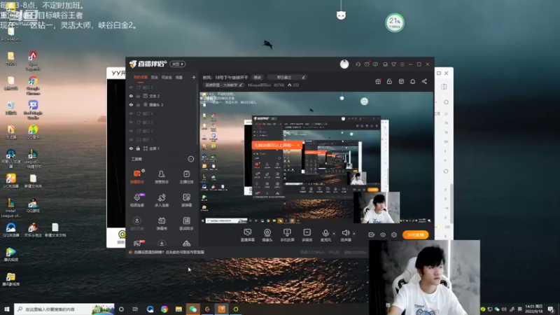Expand microphone options arrow

click(x=334, y=234)
